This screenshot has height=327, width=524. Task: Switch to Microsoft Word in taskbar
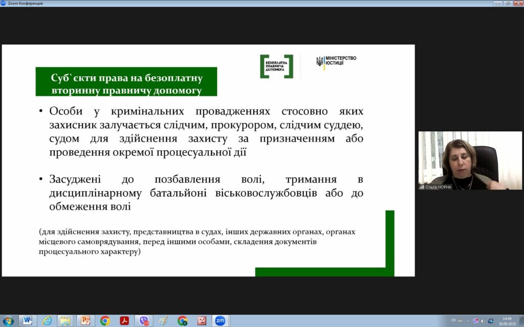(27, 320)
